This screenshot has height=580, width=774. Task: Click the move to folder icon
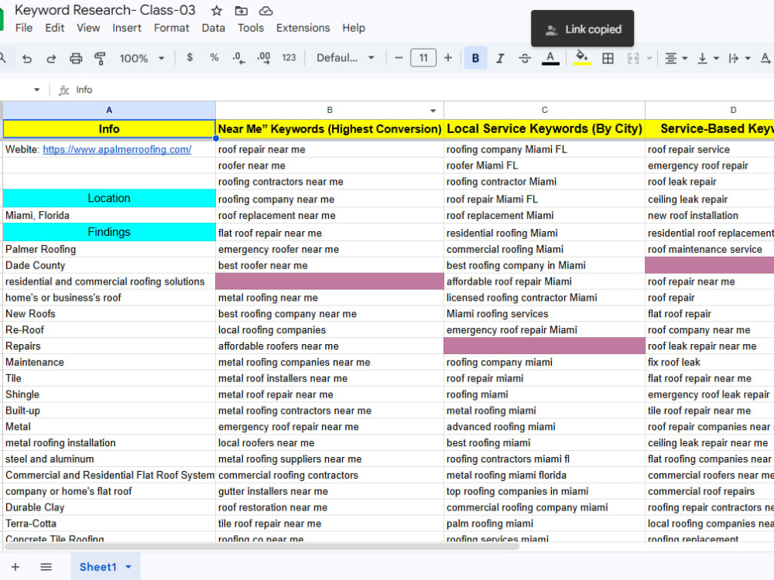[241, 11]
